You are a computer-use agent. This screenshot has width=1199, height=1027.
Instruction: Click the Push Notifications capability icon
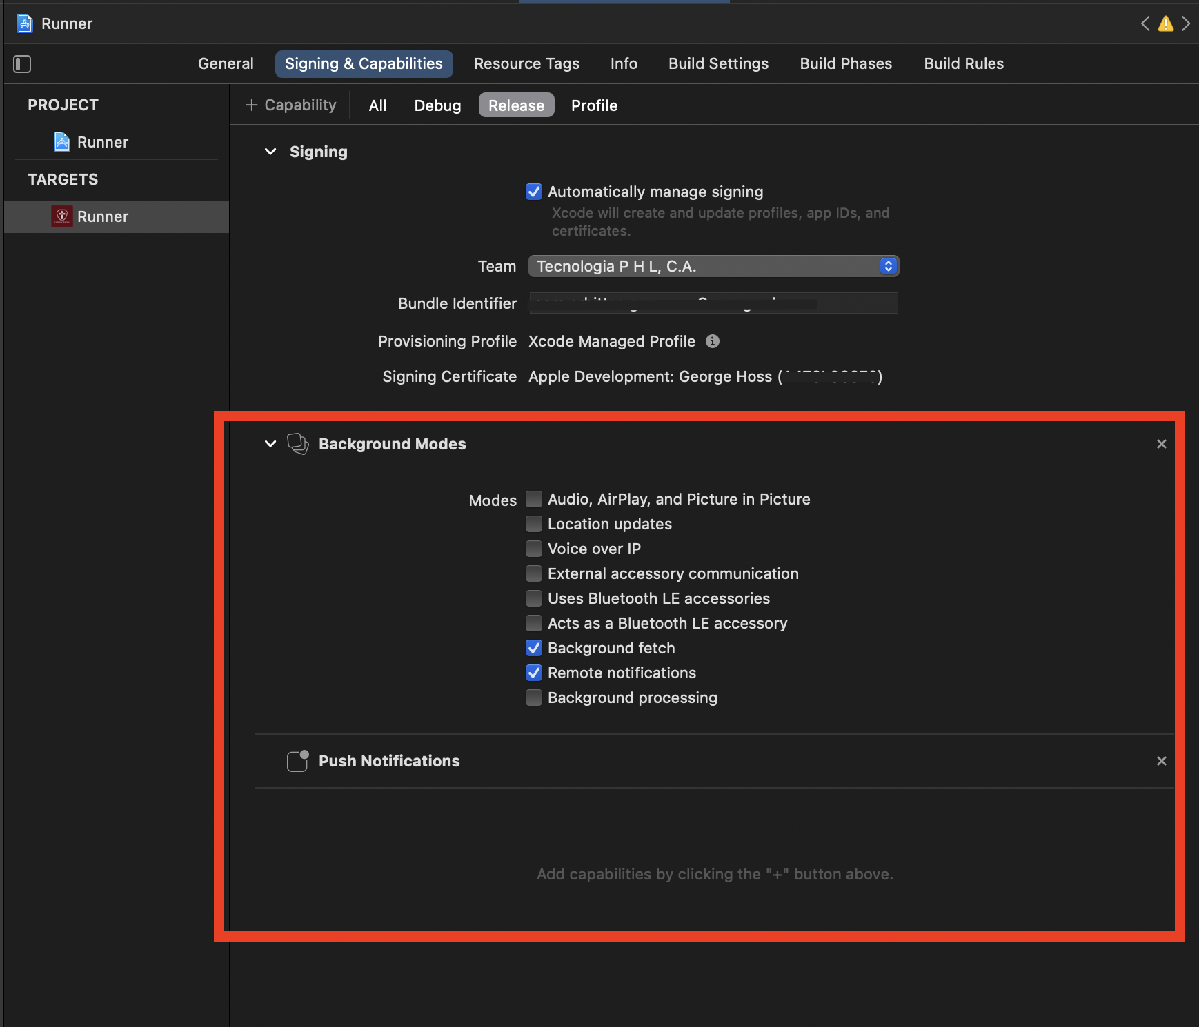coord(297,761)
